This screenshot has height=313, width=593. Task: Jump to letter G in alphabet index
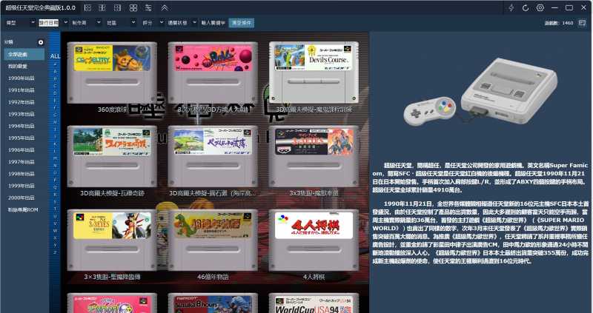55,115
